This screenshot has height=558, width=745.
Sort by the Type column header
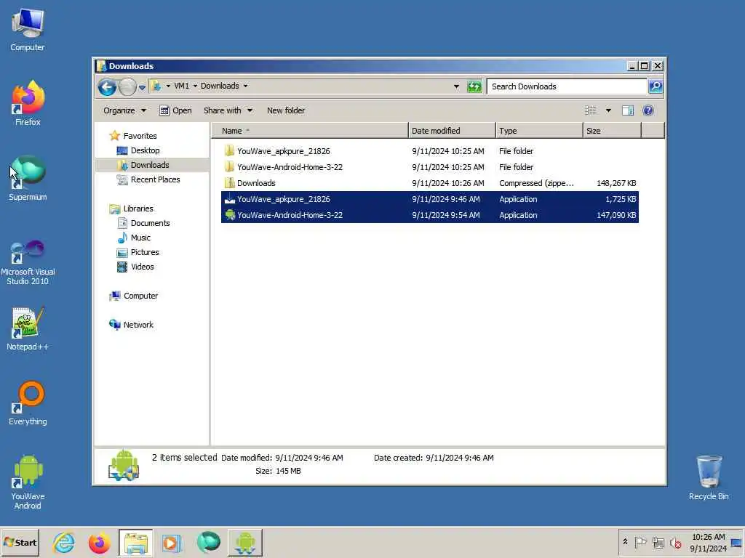[x=539, y=131]
